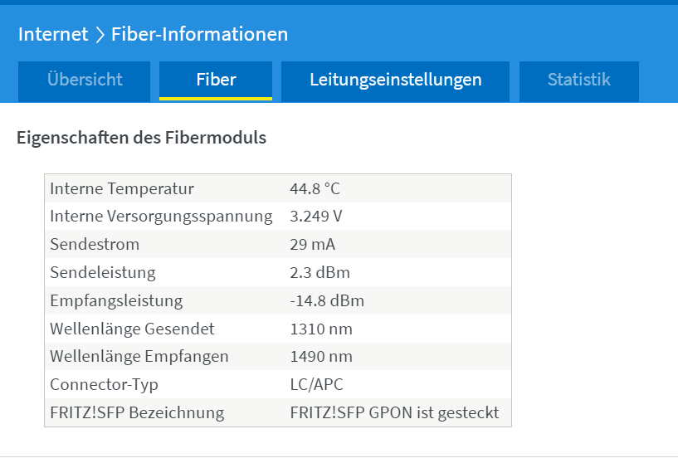Image resolution: width=678 pixels, height=468 pixels.
Task: Click the breadcrumb chevron arrow icon
Action: (100, 35)
